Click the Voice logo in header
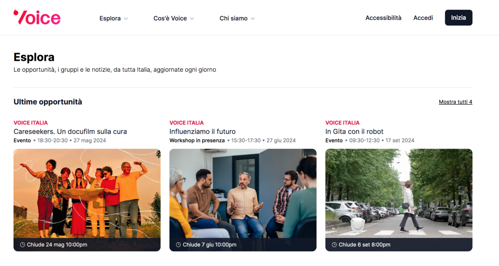Screen dimensions: 499x266 point(37,17)
